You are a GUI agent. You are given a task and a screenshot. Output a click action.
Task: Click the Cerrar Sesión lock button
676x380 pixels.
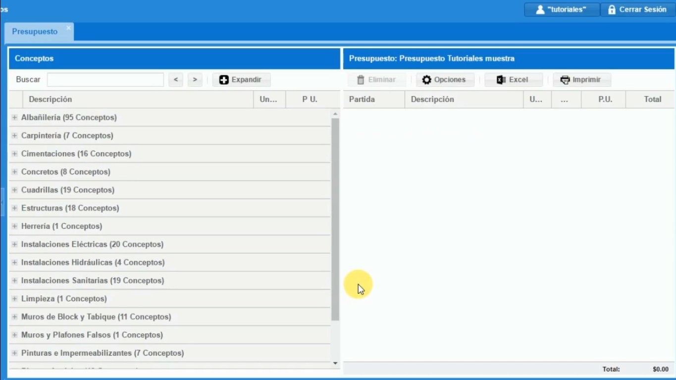637,9
